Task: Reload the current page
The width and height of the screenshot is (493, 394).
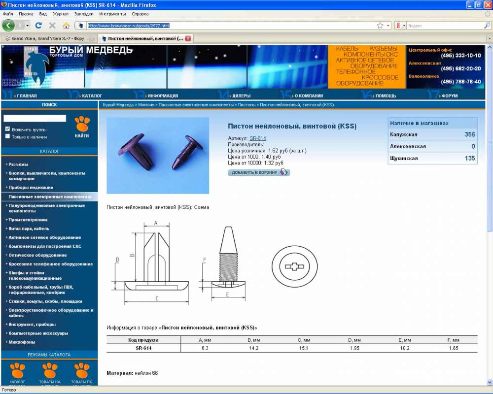Action: (x=38, y=26)
